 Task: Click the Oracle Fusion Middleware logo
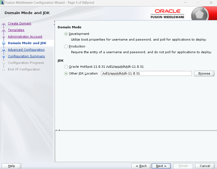167,14
